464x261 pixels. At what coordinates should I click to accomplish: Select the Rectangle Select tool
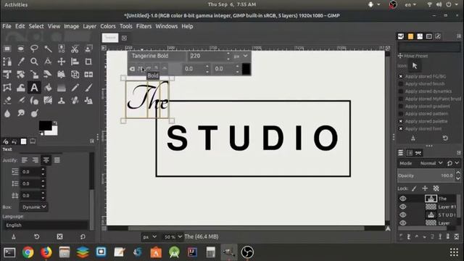[x=7, y=49]
